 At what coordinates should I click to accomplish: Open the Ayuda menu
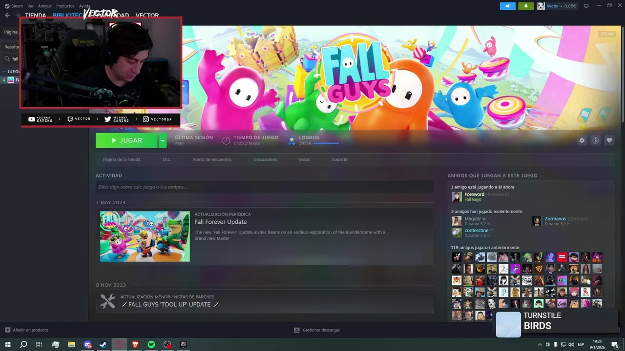(x=84, y=6)
